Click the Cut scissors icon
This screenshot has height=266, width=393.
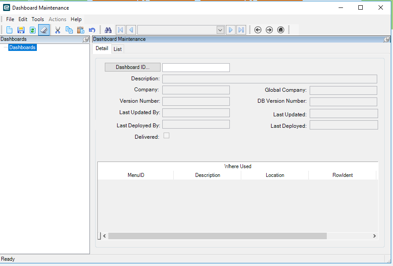[x=57, y=30]
